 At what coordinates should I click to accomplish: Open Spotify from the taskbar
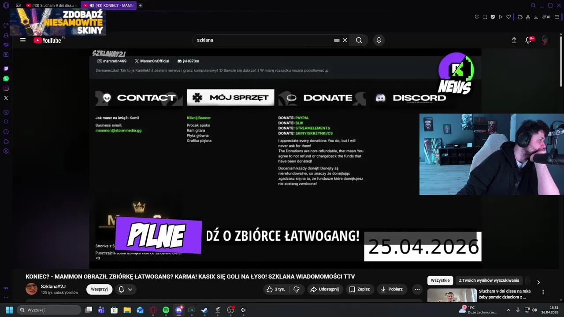pos(166,310)
